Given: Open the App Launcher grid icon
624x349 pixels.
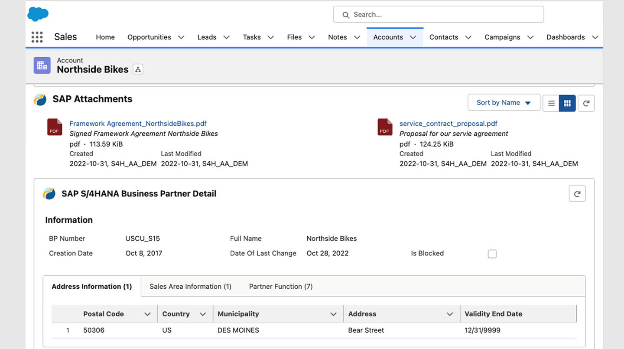Looking at the screenshot, I should coord(37,37).
